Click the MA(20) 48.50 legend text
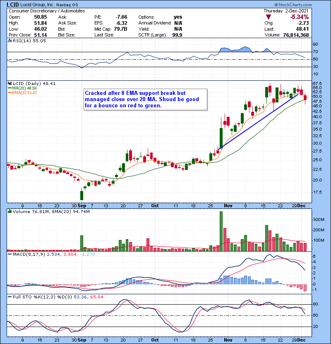Image resolution: width=331 pixels, height=344 pixels. coord(24,88)
